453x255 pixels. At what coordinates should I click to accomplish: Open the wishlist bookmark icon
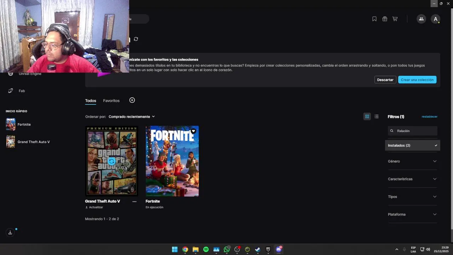pos(374,19)
